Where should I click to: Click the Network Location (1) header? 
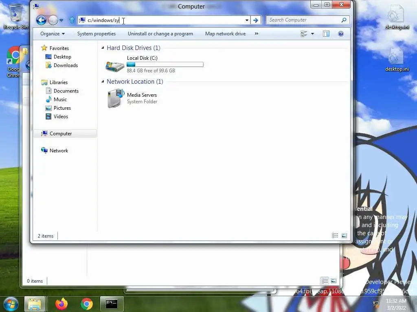point(135,81)
